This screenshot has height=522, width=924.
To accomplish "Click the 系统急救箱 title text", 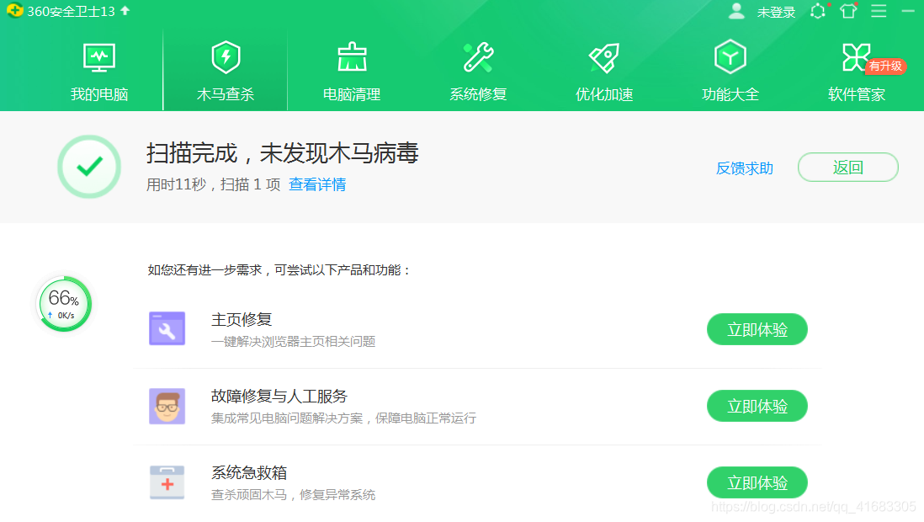I will click(249, 472).
